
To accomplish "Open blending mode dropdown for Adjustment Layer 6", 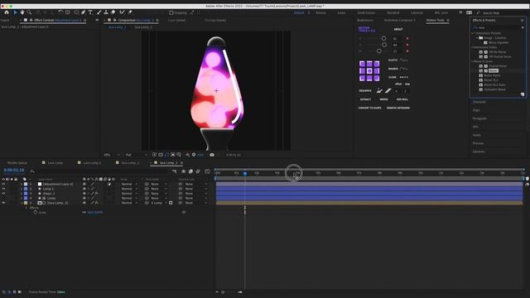I will [129, 184].
